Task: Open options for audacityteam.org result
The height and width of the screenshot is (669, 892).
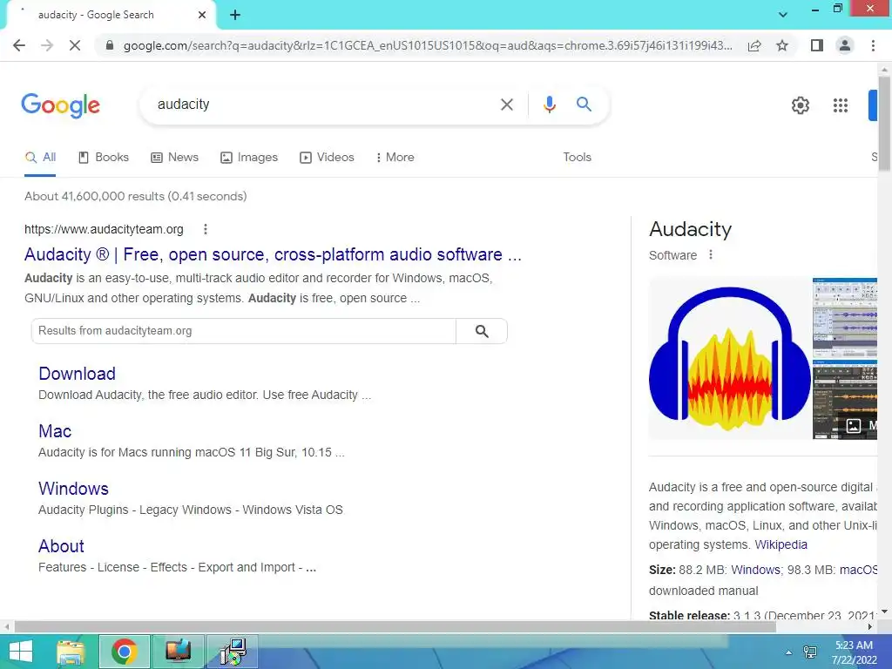Action: [206, 229]
